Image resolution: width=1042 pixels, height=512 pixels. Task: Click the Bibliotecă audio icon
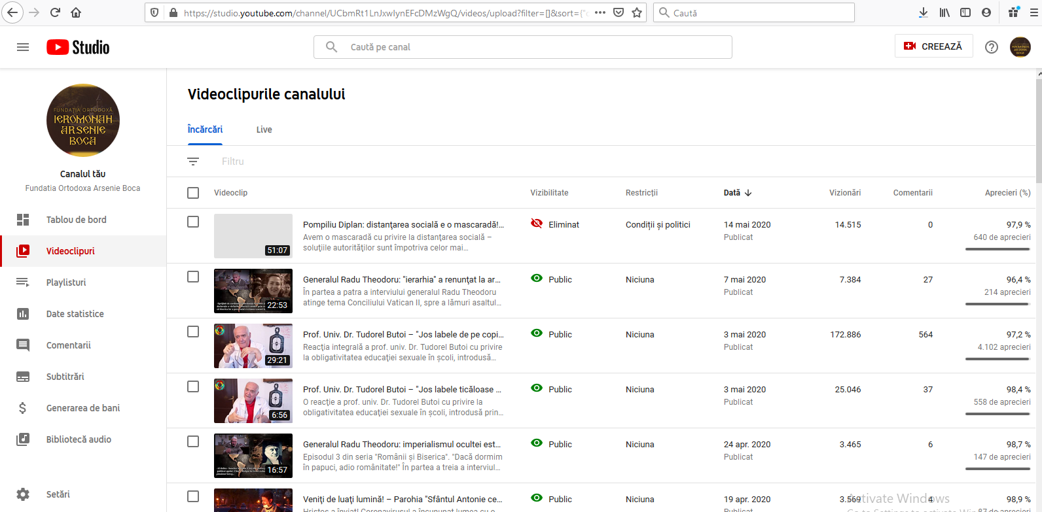pos(23,439)
